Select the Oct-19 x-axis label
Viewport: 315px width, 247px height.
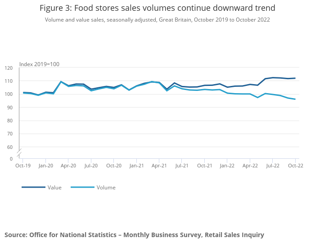pos(22,166)
